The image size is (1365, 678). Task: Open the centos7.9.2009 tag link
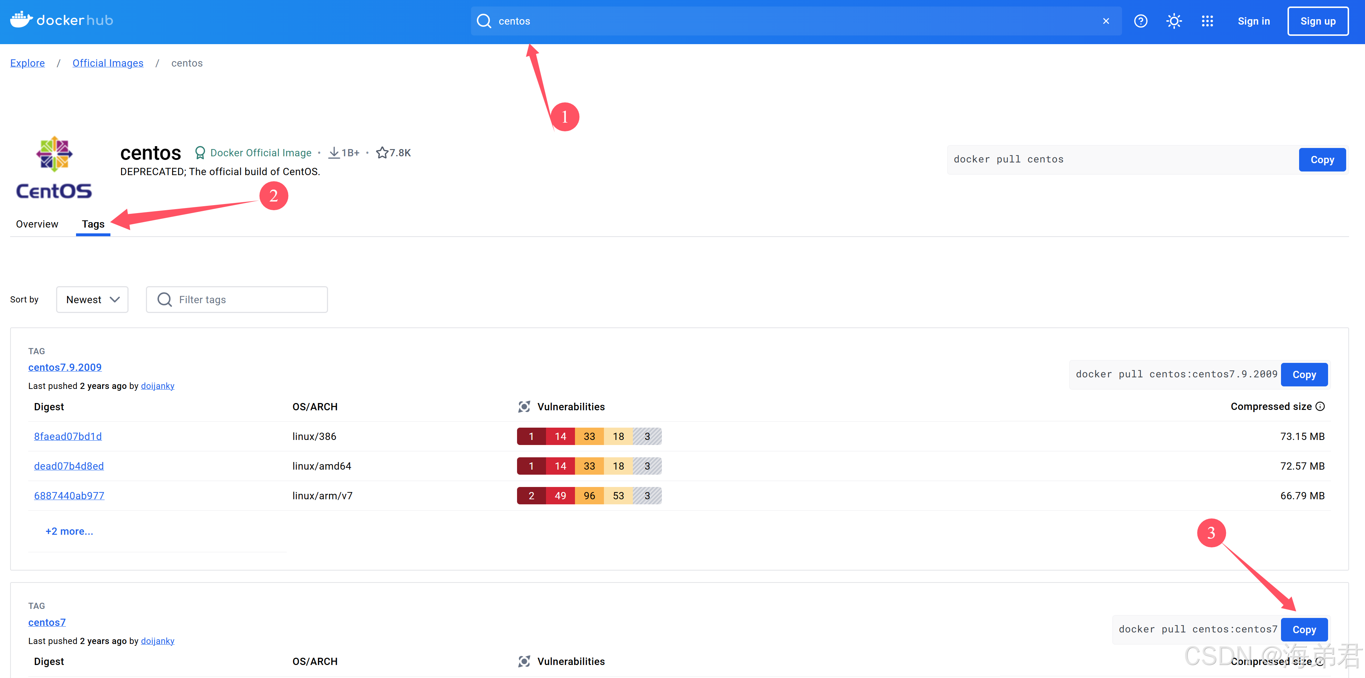(65, 367)
